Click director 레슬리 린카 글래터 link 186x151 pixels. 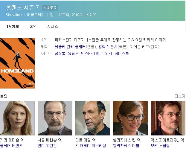coord(70,47)
